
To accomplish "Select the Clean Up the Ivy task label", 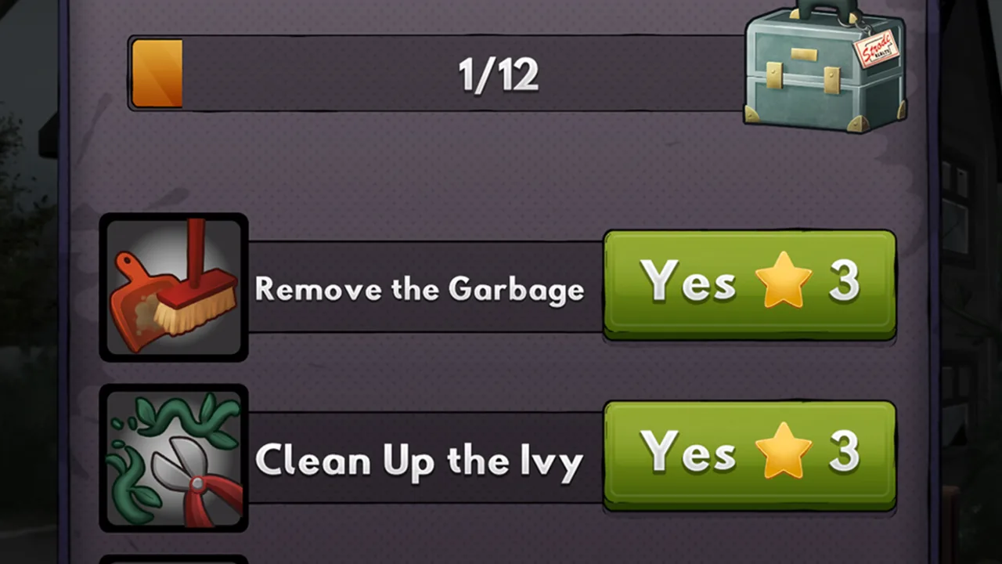I will 419,460.
